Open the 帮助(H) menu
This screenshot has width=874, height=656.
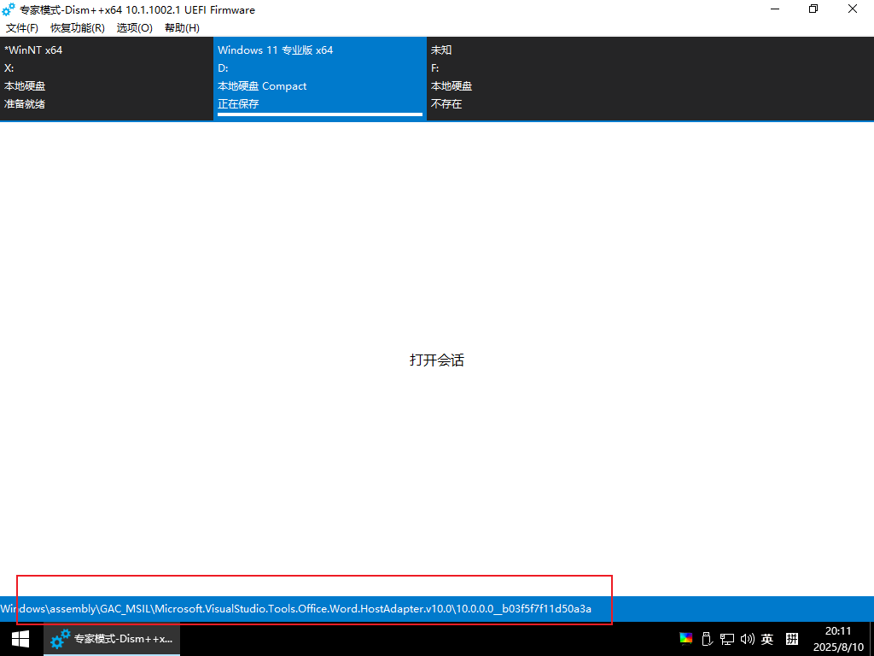click(183, 28)
